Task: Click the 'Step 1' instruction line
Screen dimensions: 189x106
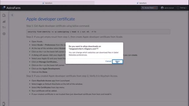Action: click(58, 26)
